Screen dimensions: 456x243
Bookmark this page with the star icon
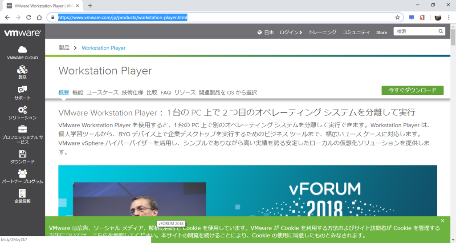pyautogui.click(x=397, y=17)
